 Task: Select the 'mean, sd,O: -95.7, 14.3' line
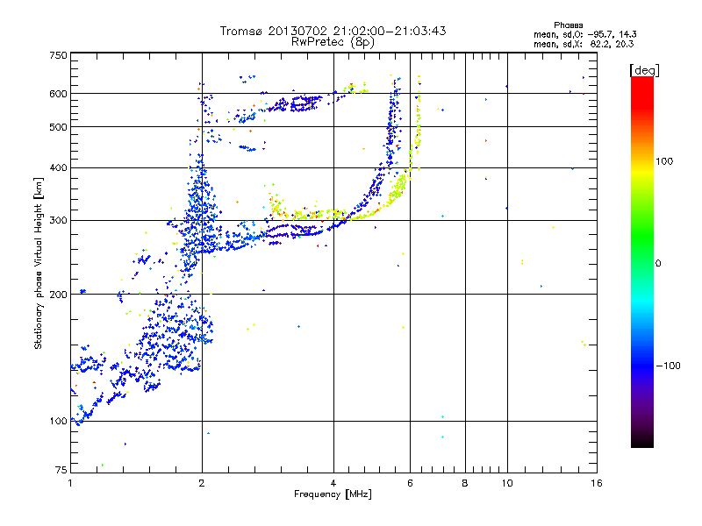585,34
